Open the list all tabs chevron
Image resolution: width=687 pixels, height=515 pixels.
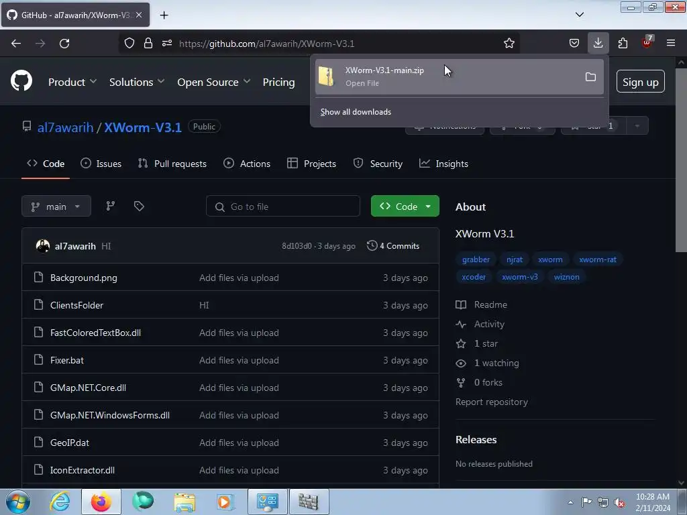tap(579, 15)
